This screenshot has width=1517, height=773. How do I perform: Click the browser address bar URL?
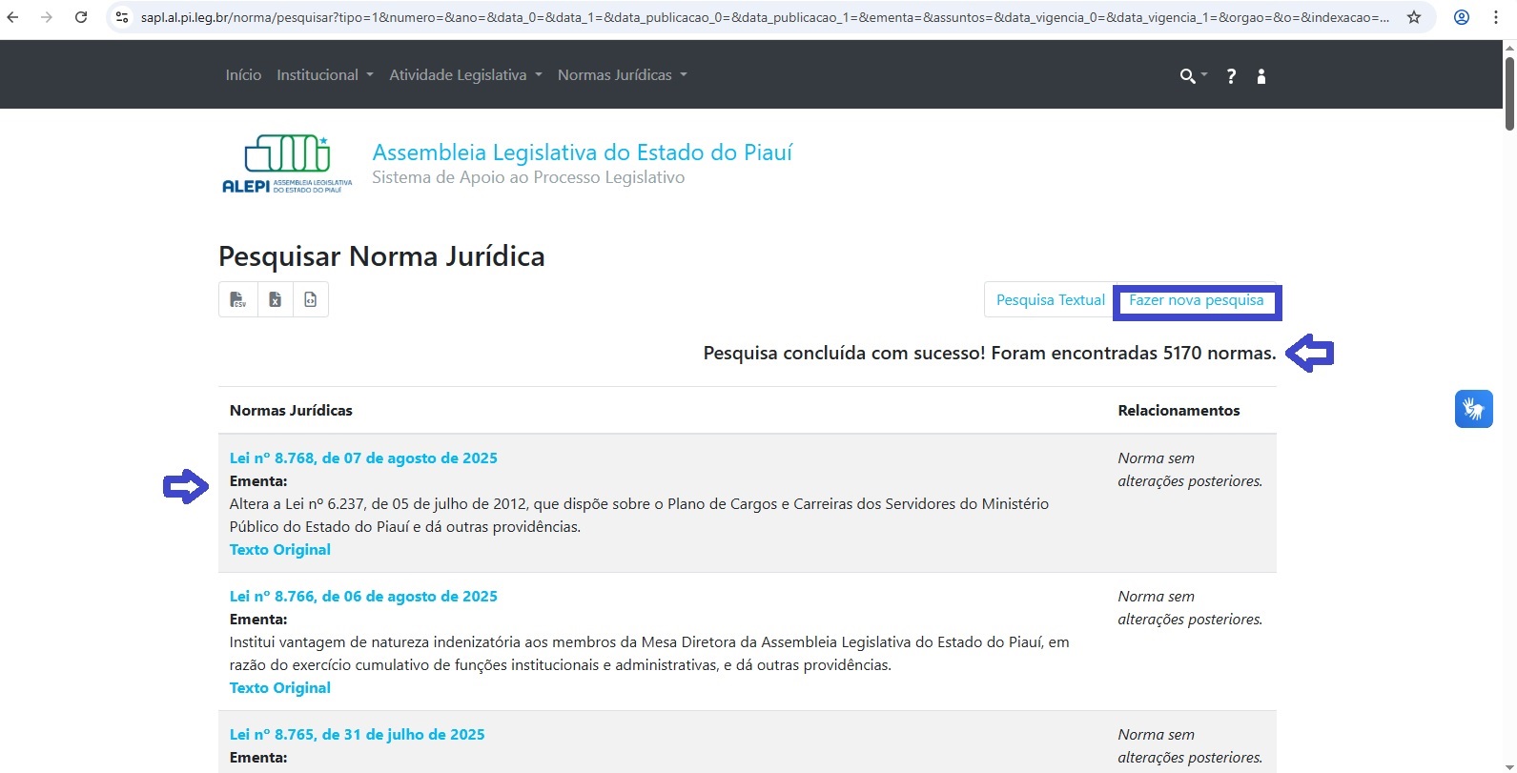[763, 17]
